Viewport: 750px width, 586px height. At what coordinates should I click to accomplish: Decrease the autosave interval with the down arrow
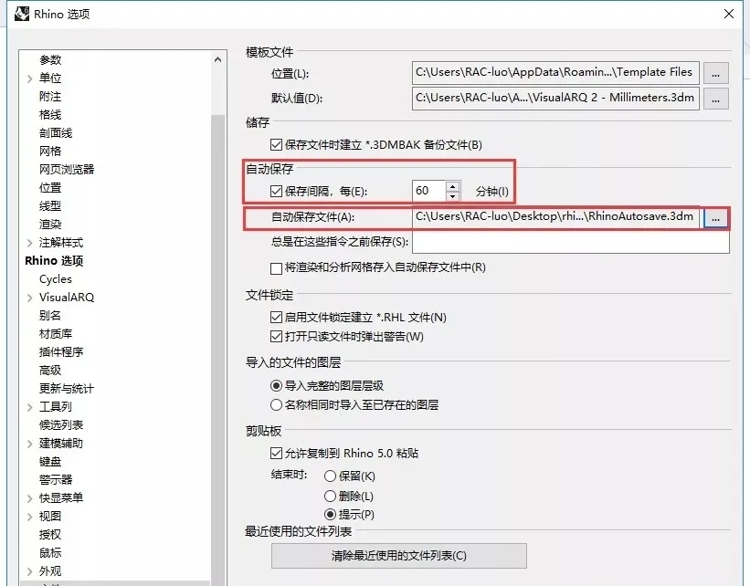tap(452, 196)
